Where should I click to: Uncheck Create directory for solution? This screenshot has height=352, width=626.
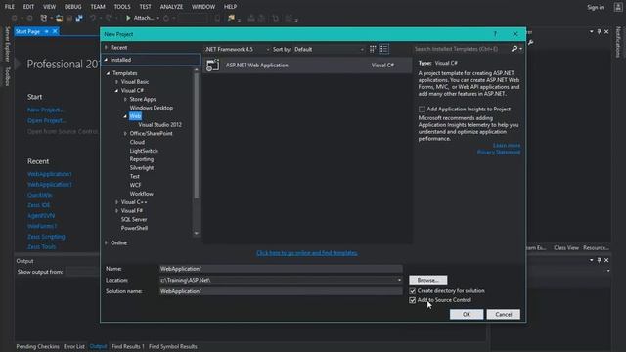point(413,291)
